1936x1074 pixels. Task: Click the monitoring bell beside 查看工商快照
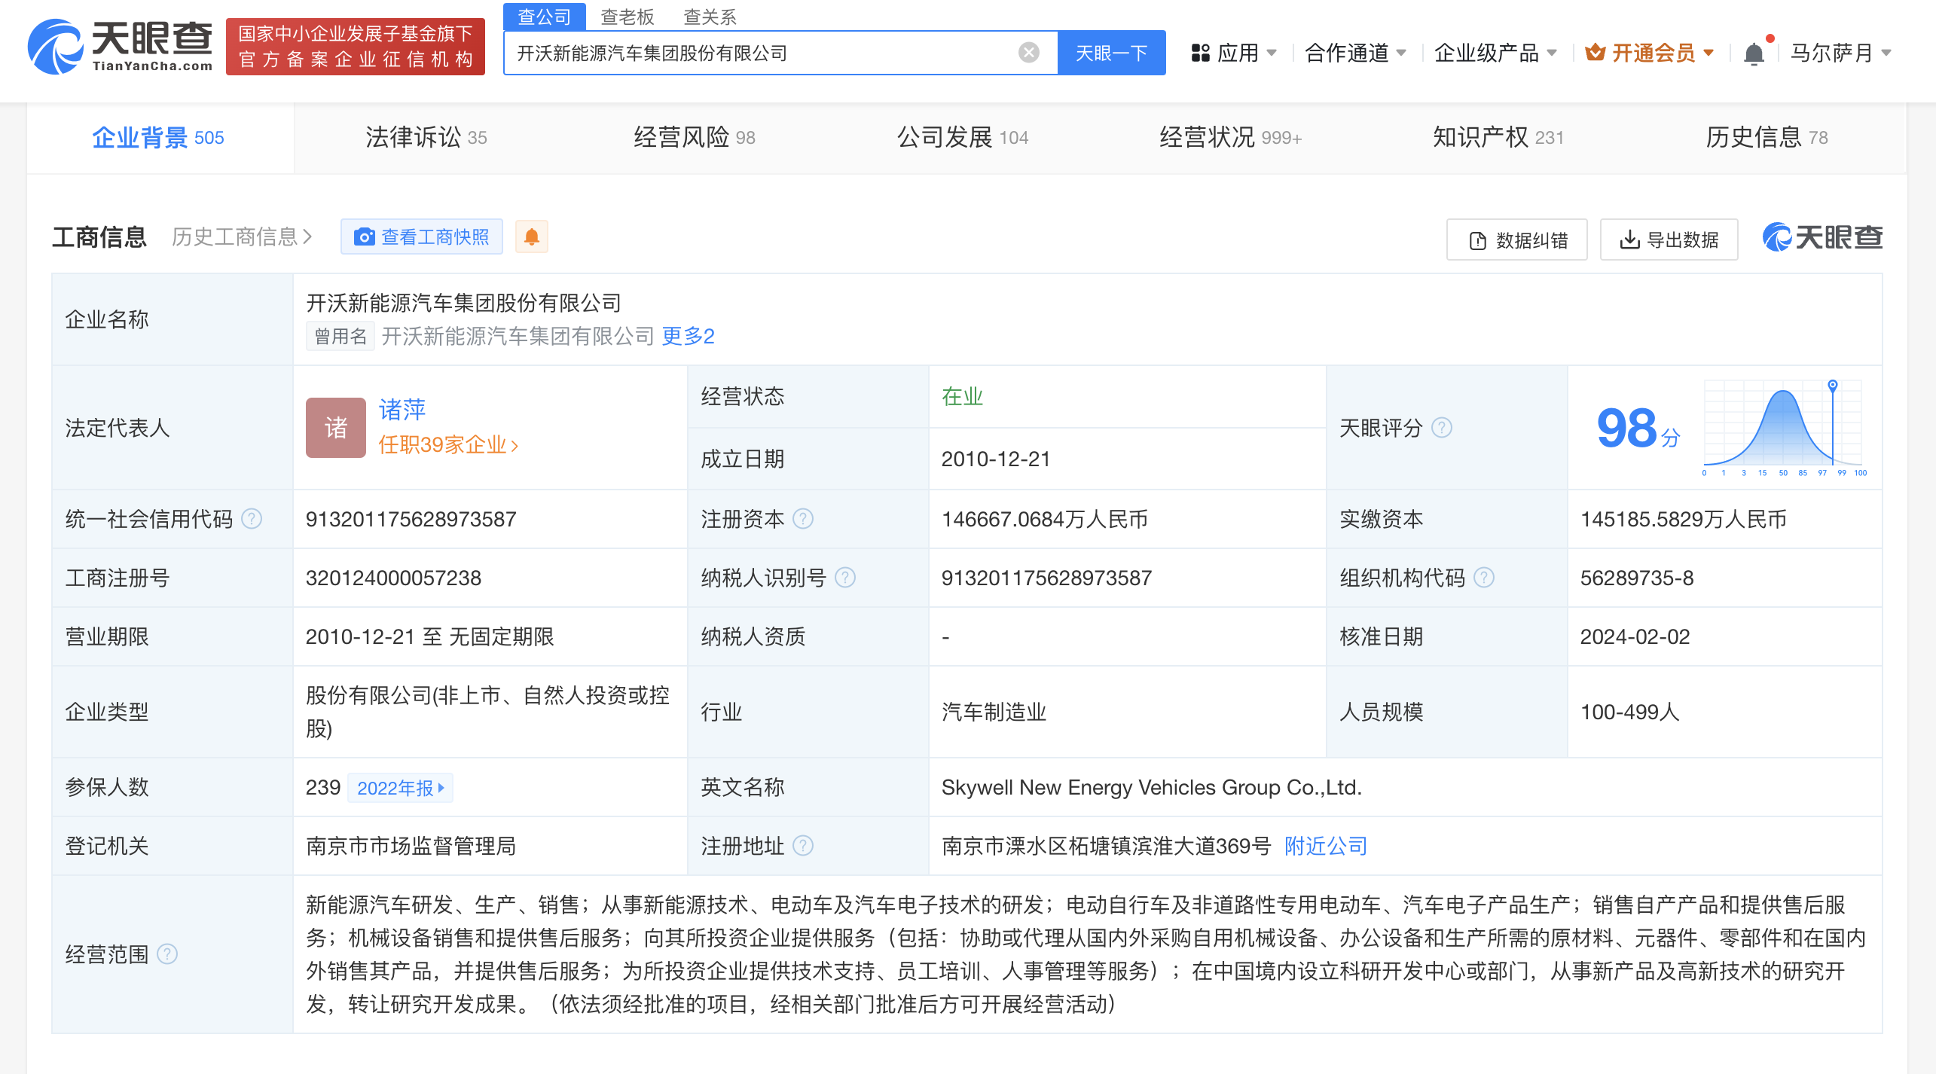click(x=532, y=236)
